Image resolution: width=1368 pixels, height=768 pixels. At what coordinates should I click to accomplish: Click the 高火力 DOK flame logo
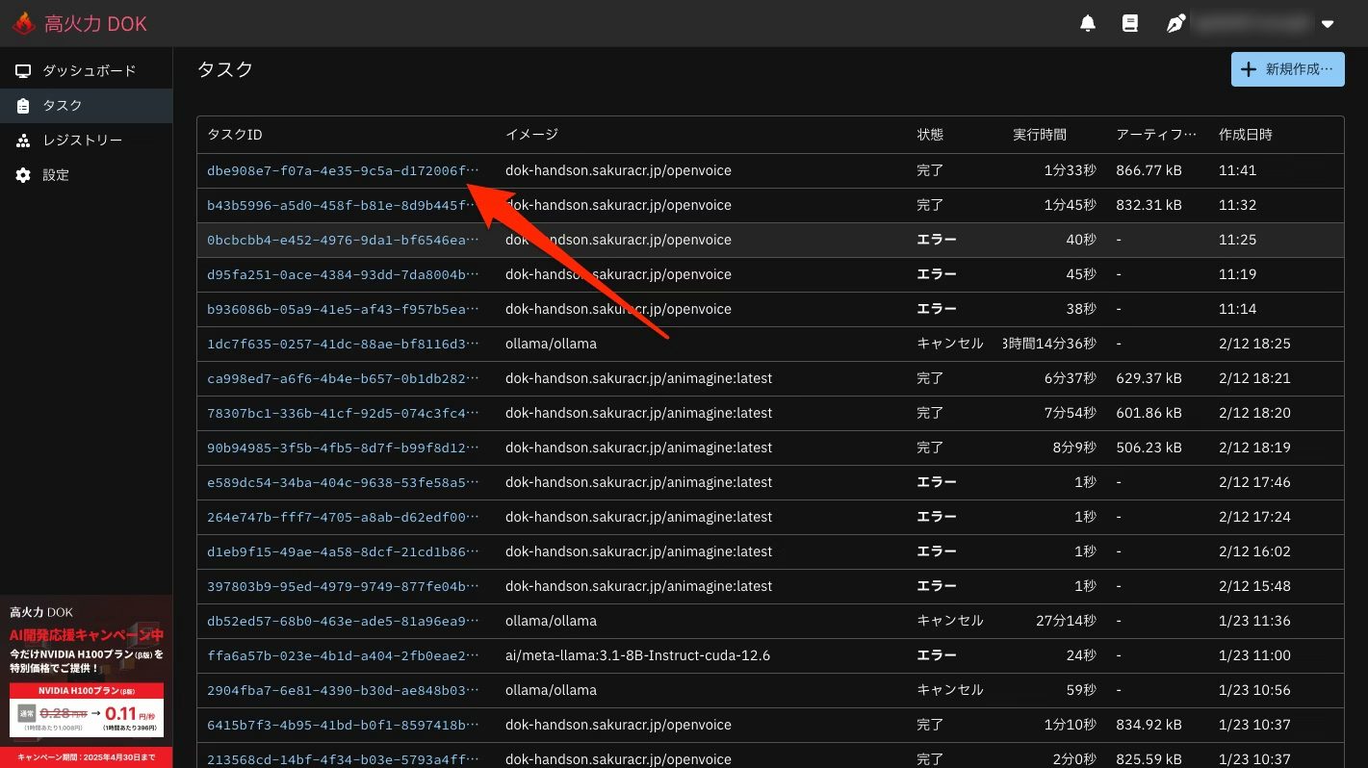[24, 24]
